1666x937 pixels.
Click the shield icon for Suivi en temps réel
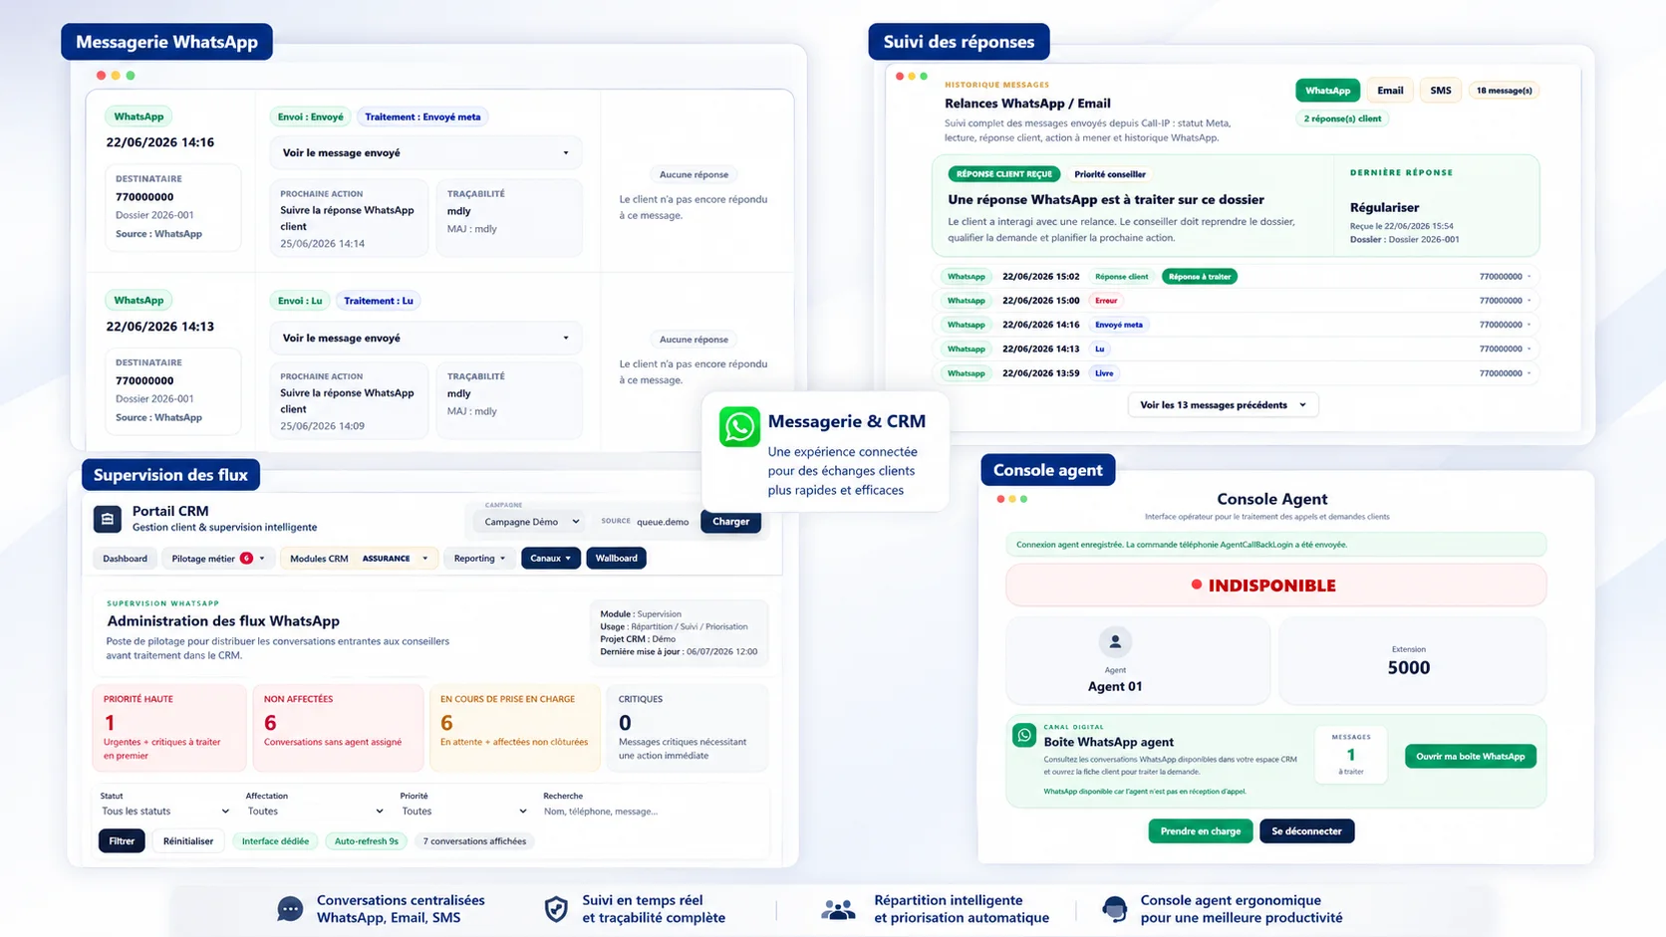tap(556, 908)
